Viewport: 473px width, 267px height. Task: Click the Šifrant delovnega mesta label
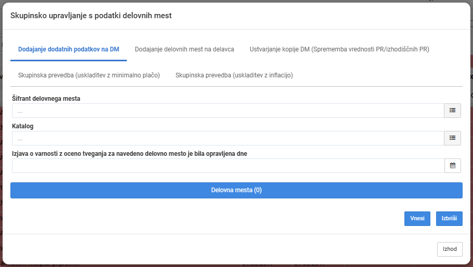point(46,99)
